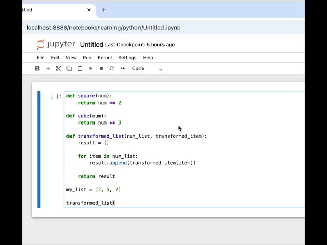This screenshot has height=245, width=327.
Task: Place cursor on 'return num ** 2' line
Action: point(100,103)
